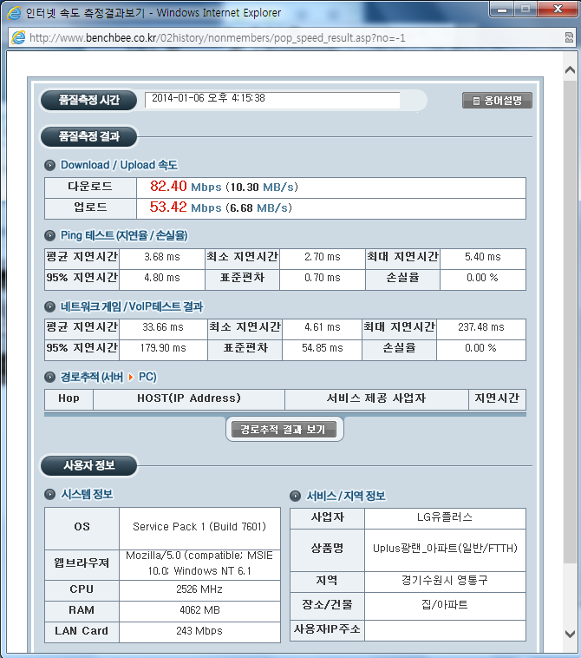The image size is (581, 658).
Task: Click the region value 경기수원시 영통구
Action: point(445,581)
